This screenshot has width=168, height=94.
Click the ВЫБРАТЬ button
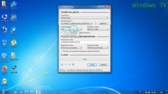pos(103,23)
